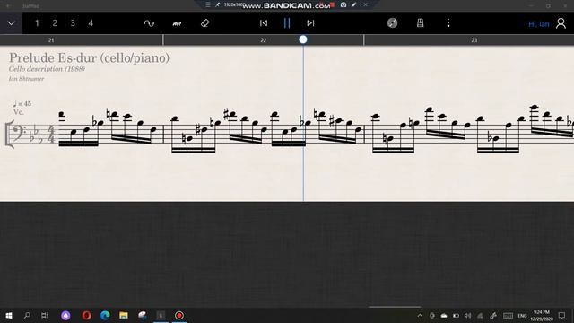Open the OneDrive cloud tray icon
This screenshot has width=574, height=323.
[x=444, y=316]
